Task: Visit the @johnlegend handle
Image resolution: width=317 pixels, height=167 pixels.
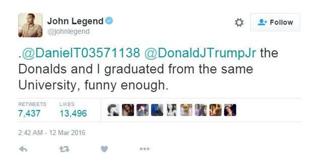Action: click(68, 32)
